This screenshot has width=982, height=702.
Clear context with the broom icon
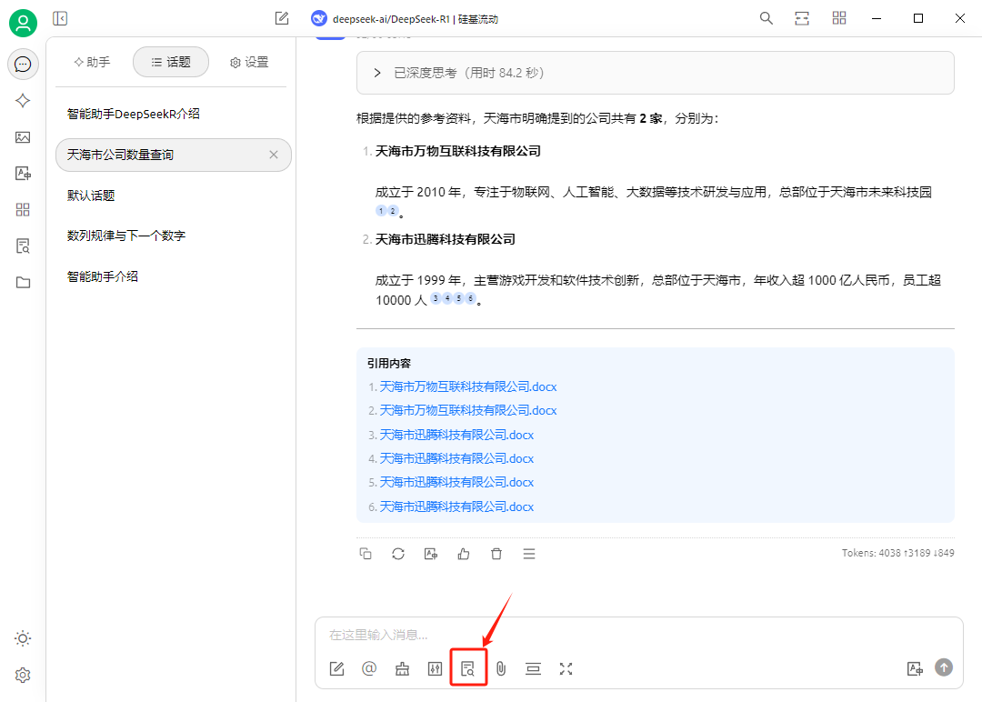(402, 668)
